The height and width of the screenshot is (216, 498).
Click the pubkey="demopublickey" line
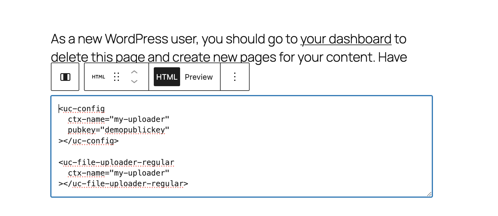(x=118, y=130)
